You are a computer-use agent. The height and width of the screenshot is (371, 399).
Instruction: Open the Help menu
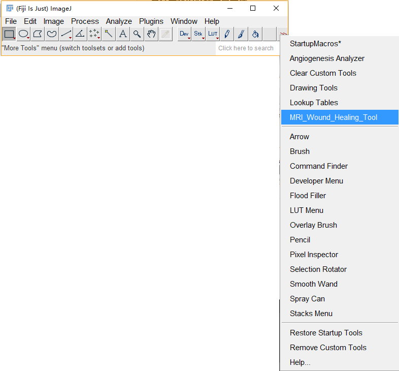tap(212, 21)
